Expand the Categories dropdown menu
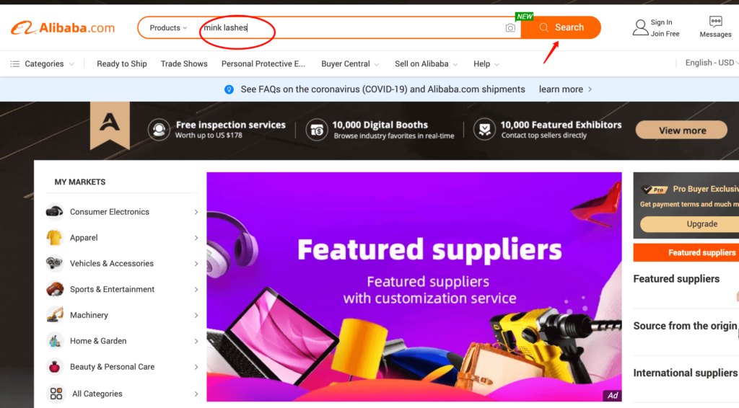Image resolution: width=739 pixels, height=408 pixels. (71, 64)
